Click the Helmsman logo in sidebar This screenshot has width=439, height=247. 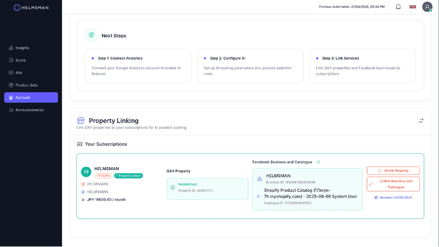(31, 7)
